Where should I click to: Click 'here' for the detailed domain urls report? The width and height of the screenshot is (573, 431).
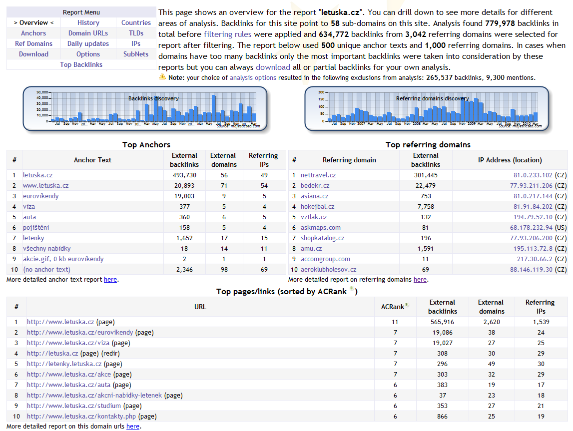pos(133,426)
